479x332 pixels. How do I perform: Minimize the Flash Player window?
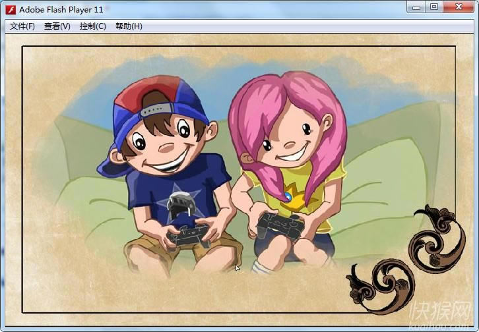(416, 7)
